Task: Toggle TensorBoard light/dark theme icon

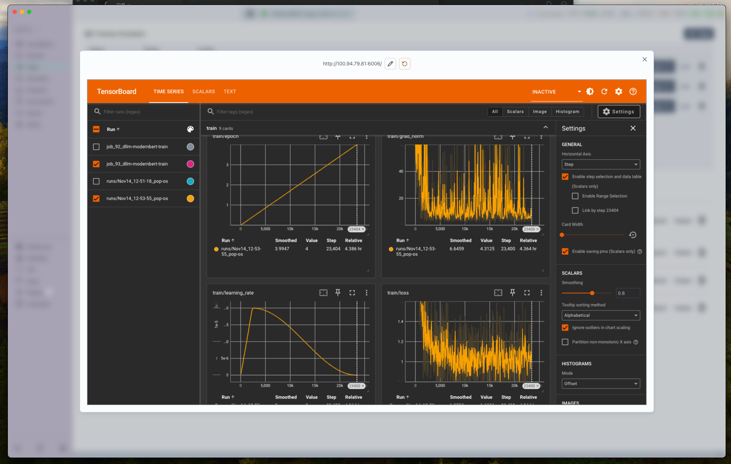Action: pos(590,92)
